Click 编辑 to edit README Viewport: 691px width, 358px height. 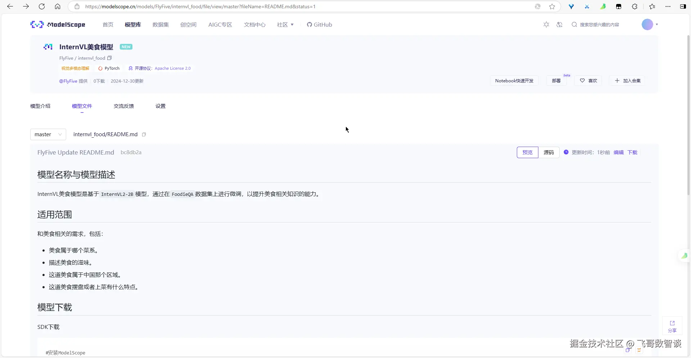(x=619, y=152)
